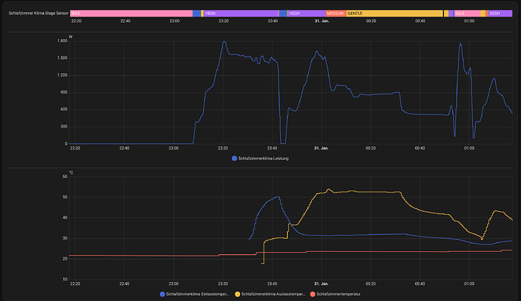Click the 10 degree axis value
This screenshot has height=301, width=521.
(65, 279)
